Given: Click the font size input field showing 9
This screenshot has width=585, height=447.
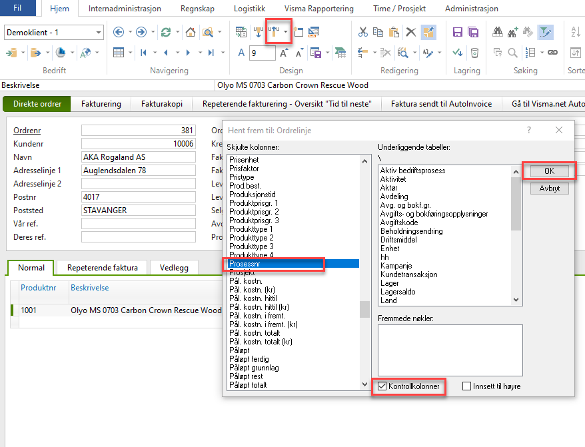Looking at the screenshot, I should pos(263,53).
